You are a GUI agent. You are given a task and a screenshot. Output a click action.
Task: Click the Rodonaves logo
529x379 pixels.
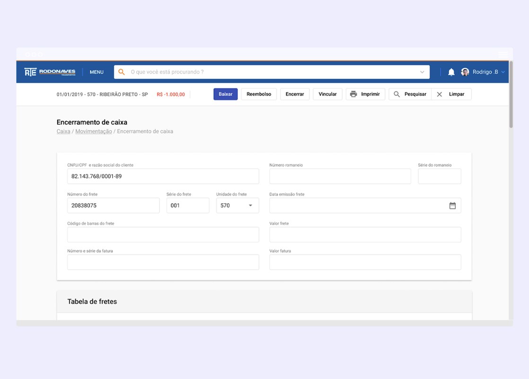50,72
